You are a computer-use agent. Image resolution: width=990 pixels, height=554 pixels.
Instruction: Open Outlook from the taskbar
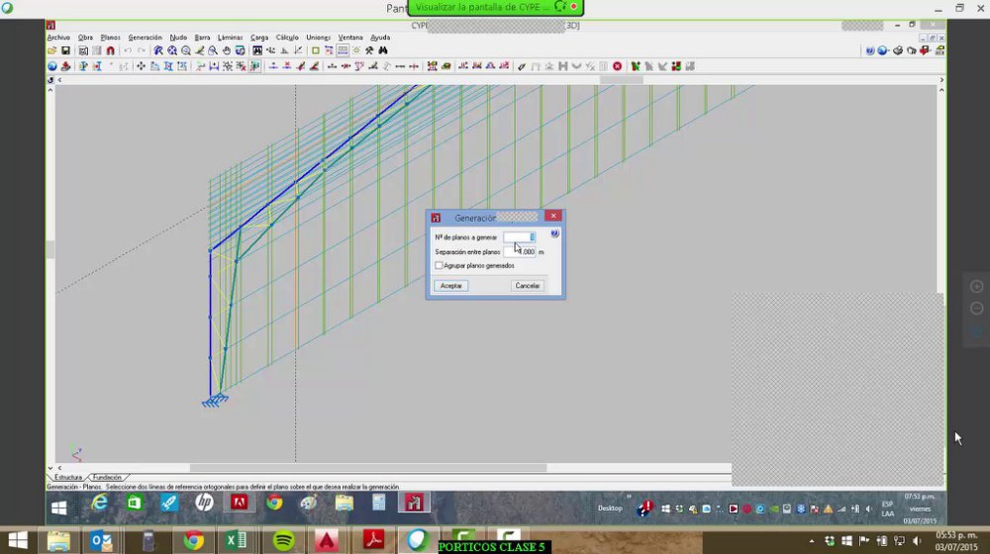pos(101,541)
